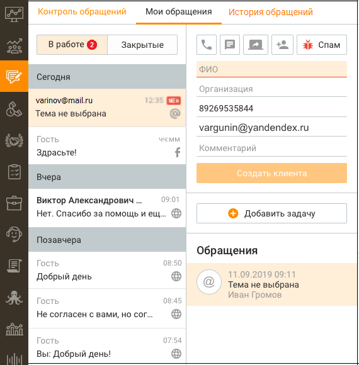
Task: Switch to Мои обращения tab
Action: click(179, 11)
